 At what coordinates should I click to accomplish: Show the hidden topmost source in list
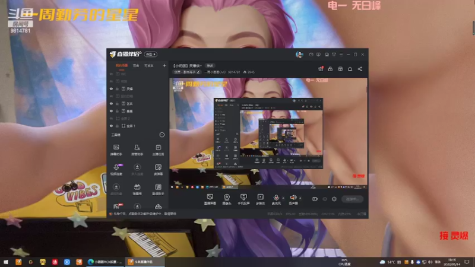tap(111, 74)
